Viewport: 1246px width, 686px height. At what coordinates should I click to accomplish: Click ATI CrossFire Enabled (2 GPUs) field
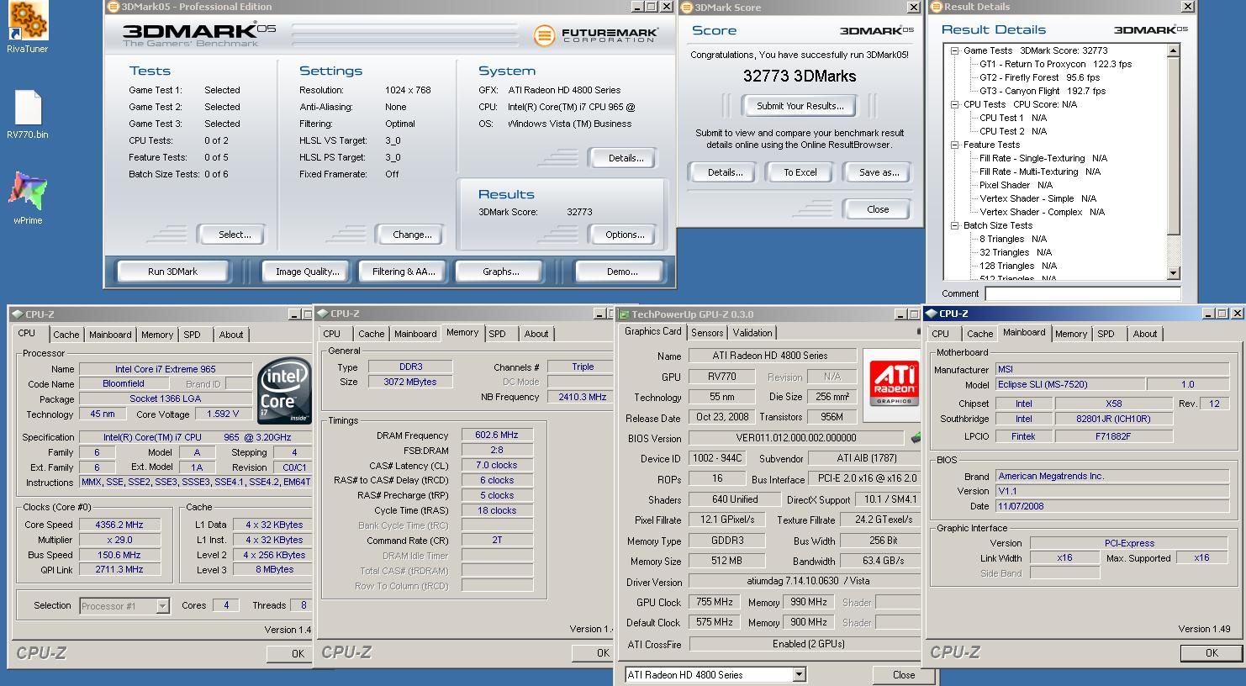click(805, 644)
